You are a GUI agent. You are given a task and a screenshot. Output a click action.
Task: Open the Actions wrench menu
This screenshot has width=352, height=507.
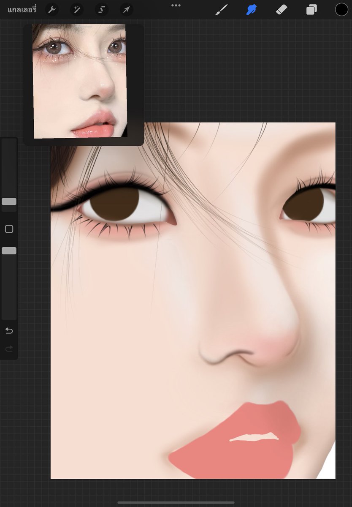51,9
